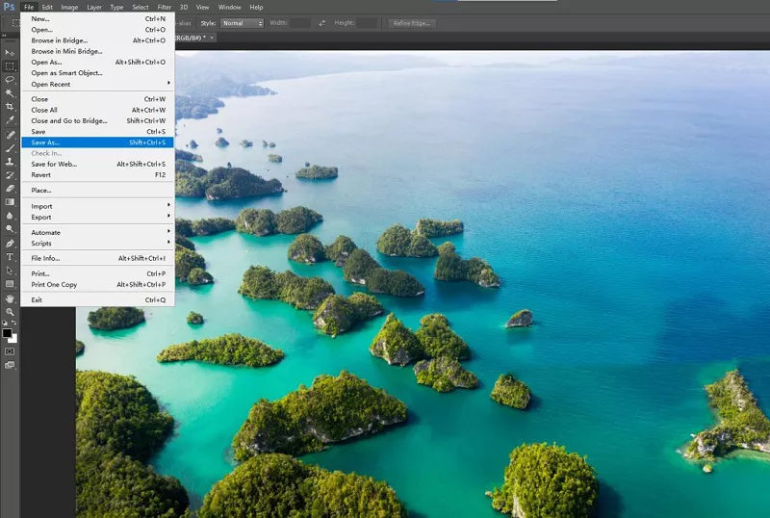
Task: Close the open document tab
Action: click(x=212, y=38)
